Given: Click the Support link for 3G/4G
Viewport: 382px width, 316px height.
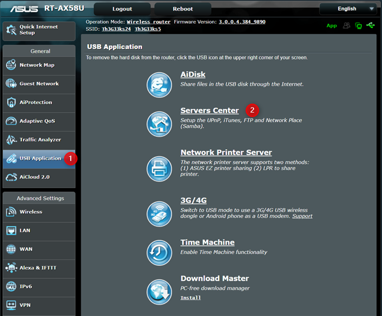Looking at the screenshot, I should click(x=302, y=216).
